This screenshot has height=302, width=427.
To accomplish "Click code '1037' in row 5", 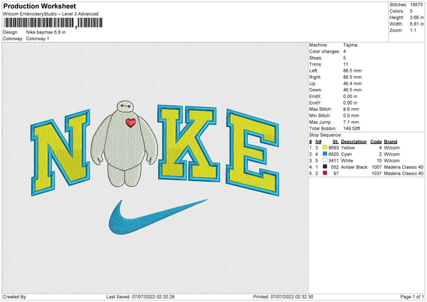I will coord(376,173).
